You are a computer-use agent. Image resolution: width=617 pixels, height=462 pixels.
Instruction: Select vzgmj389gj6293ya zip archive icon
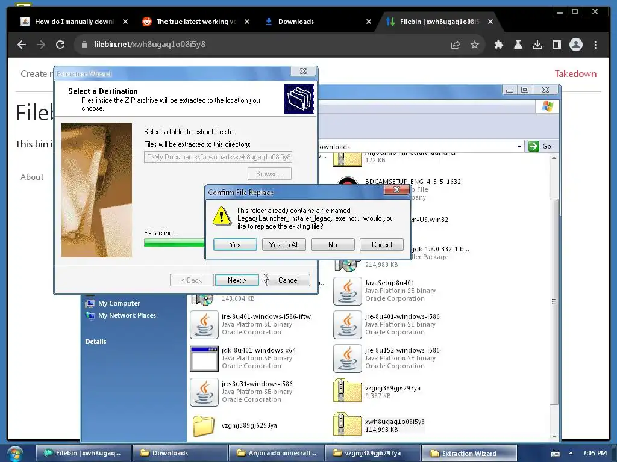click(x=347, y=391)
